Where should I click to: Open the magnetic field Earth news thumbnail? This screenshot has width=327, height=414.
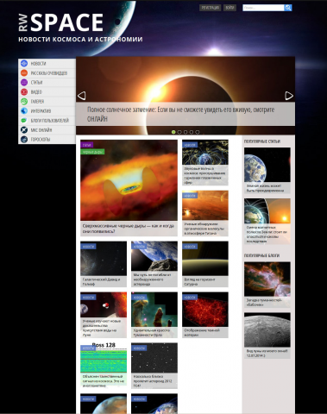pyautogui.click(x=205, y=153)
